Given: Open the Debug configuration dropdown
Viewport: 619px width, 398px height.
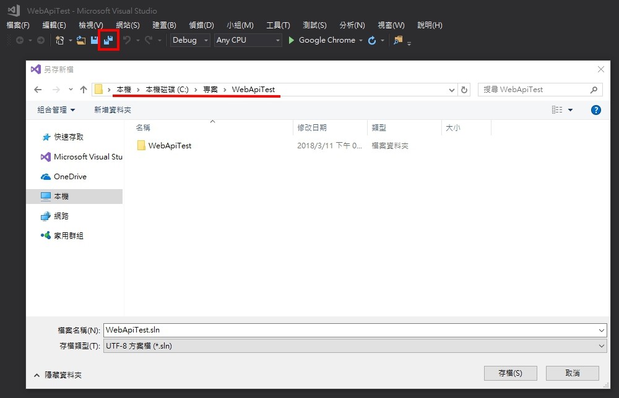Looking at the screenshot, I should [x=190, y=40].
